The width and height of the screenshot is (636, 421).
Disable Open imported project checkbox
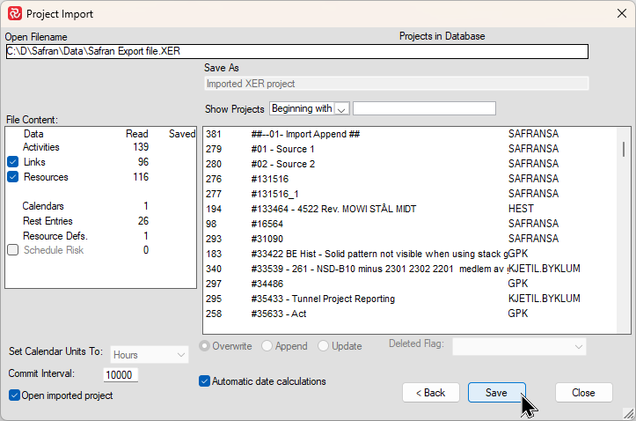point(14,395)
